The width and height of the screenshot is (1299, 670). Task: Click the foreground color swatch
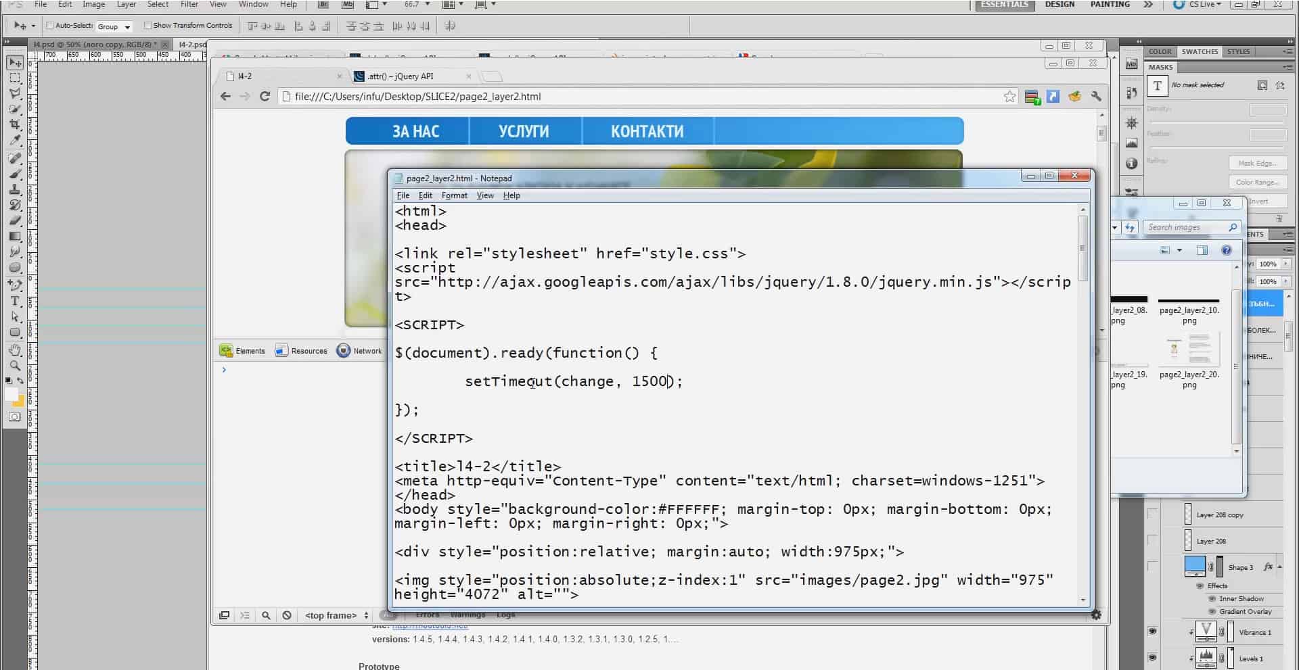12,394
